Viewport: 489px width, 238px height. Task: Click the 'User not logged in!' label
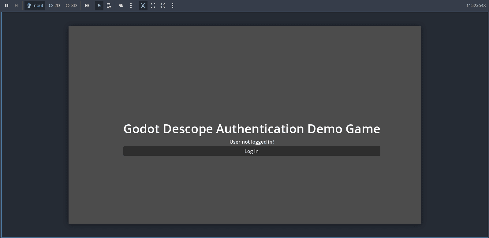[x=252, y=142]
